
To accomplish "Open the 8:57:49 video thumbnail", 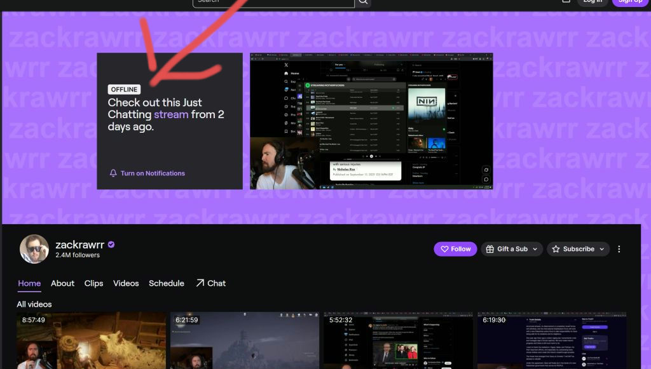I will click(x=92, y=340).
